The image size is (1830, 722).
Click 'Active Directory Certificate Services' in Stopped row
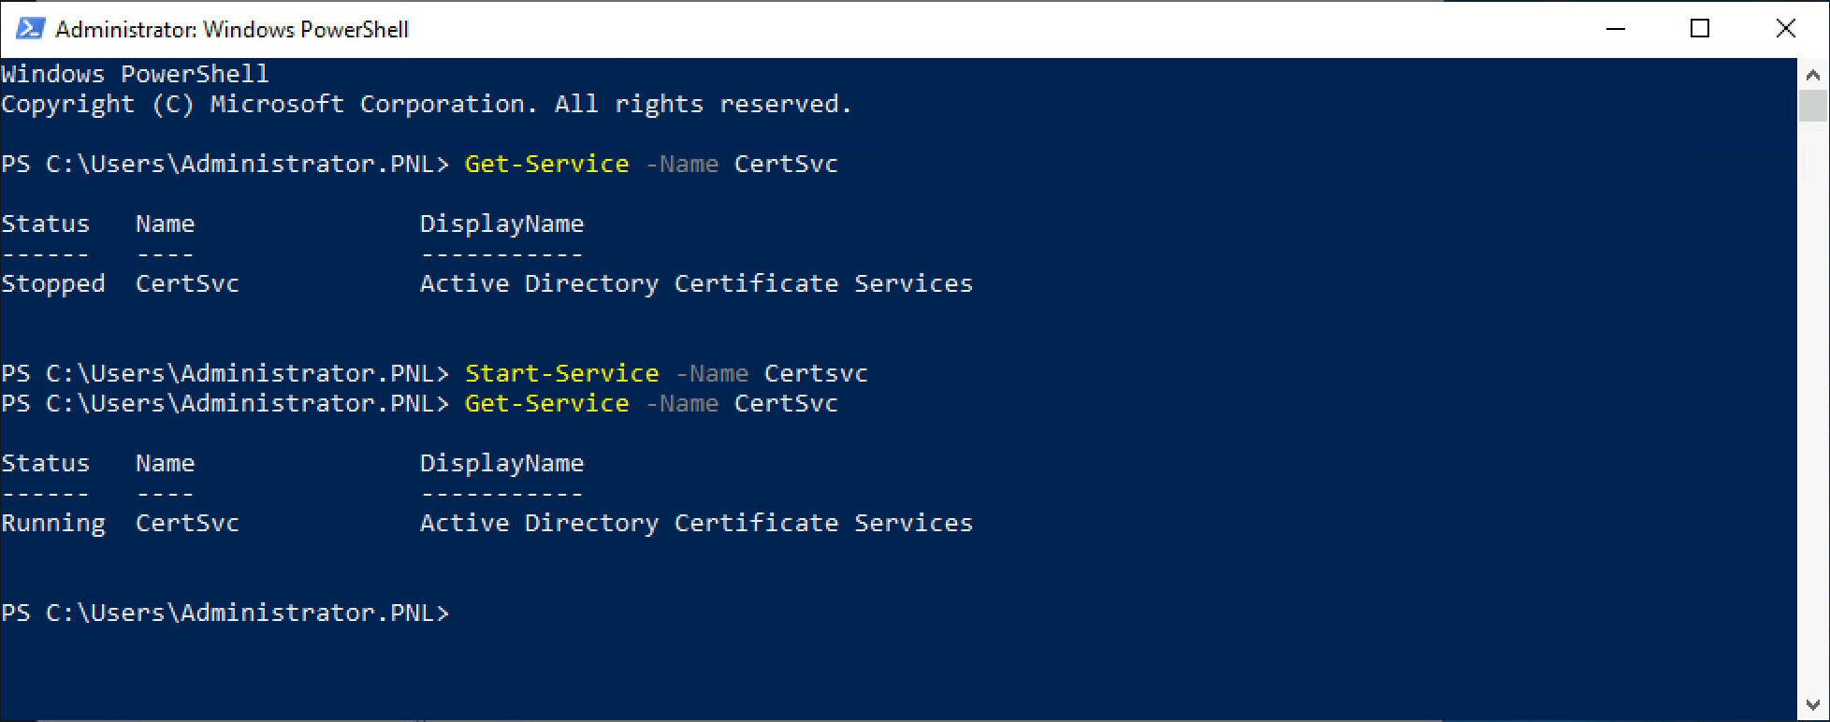tap(696, 284)
